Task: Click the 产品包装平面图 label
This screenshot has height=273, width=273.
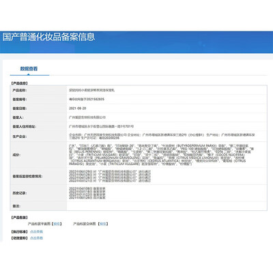Action: pos(39,224)
